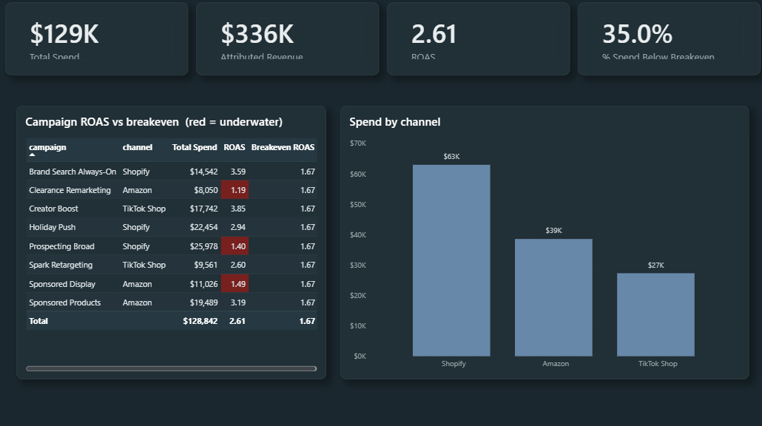Image resolution: width=762 pixels, height=426 pixels.
Task: Click the table's horizontal scrollbar
Action: coord(171,368)
